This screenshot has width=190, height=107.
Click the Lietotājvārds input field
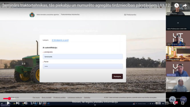[83, 57]
